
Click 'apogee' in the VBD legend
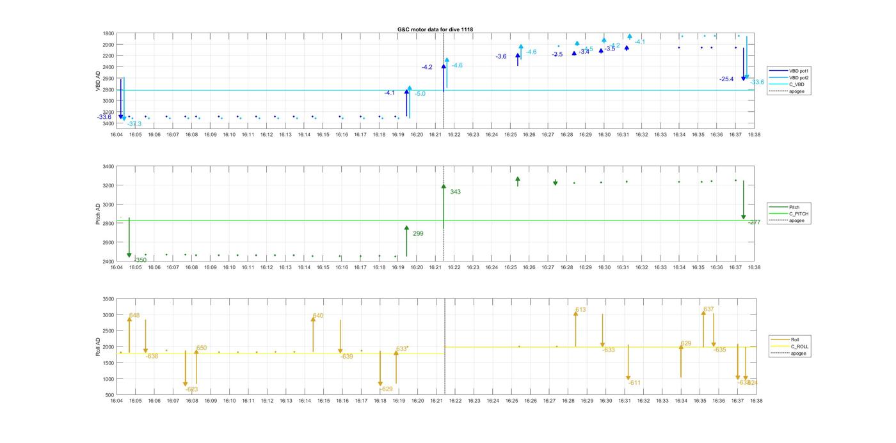tap(797, 91)
